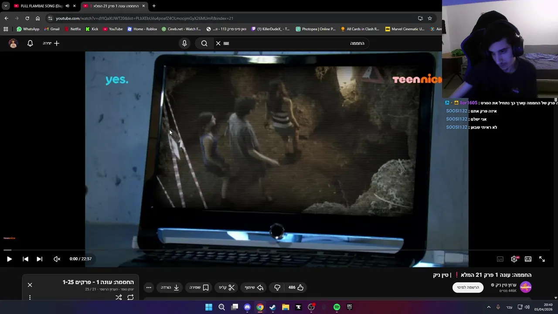
Task: Open more actions three-dot menu
Action: [149, 287]
